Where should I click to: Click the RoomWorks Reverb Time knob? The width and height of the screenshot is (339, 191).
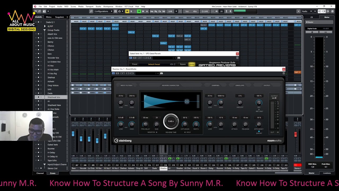(171, 121)
